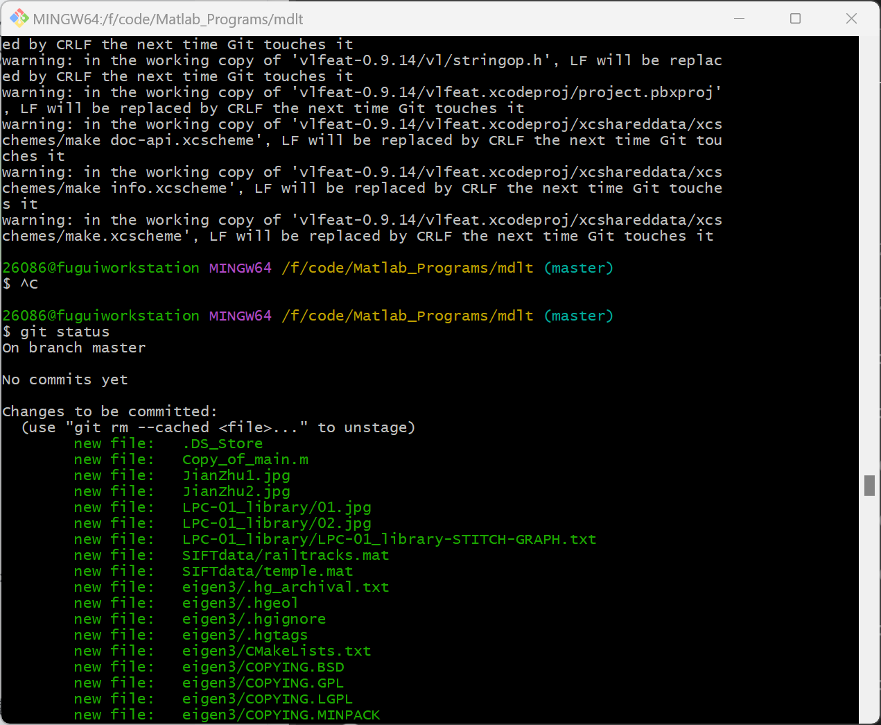Click the 'SIFTdata/railtracks.mat' entry
This screenshot has height=725, width=881.
click(286, 555)
